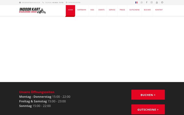
Task: Click the red GUTSCHEINE > button
Action: (148, 109)
